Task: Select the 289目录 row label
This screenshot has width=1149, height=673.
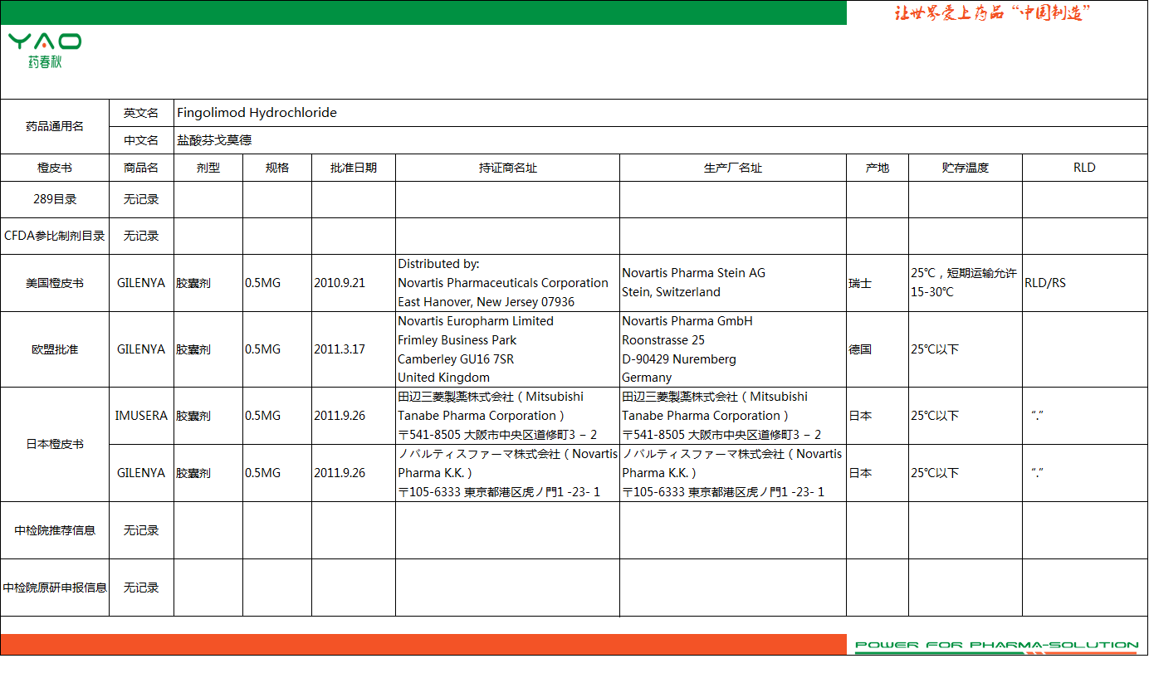Action: pyautogui.click(x=55, y=200)
